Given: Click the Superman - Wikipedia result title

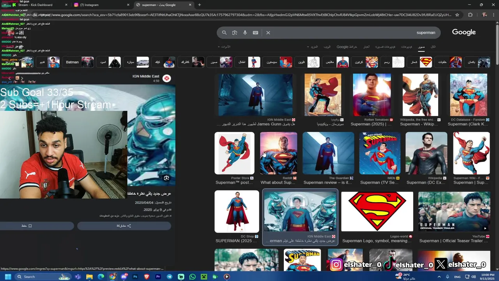Looking at the screenshot, I should pos(419,124).
